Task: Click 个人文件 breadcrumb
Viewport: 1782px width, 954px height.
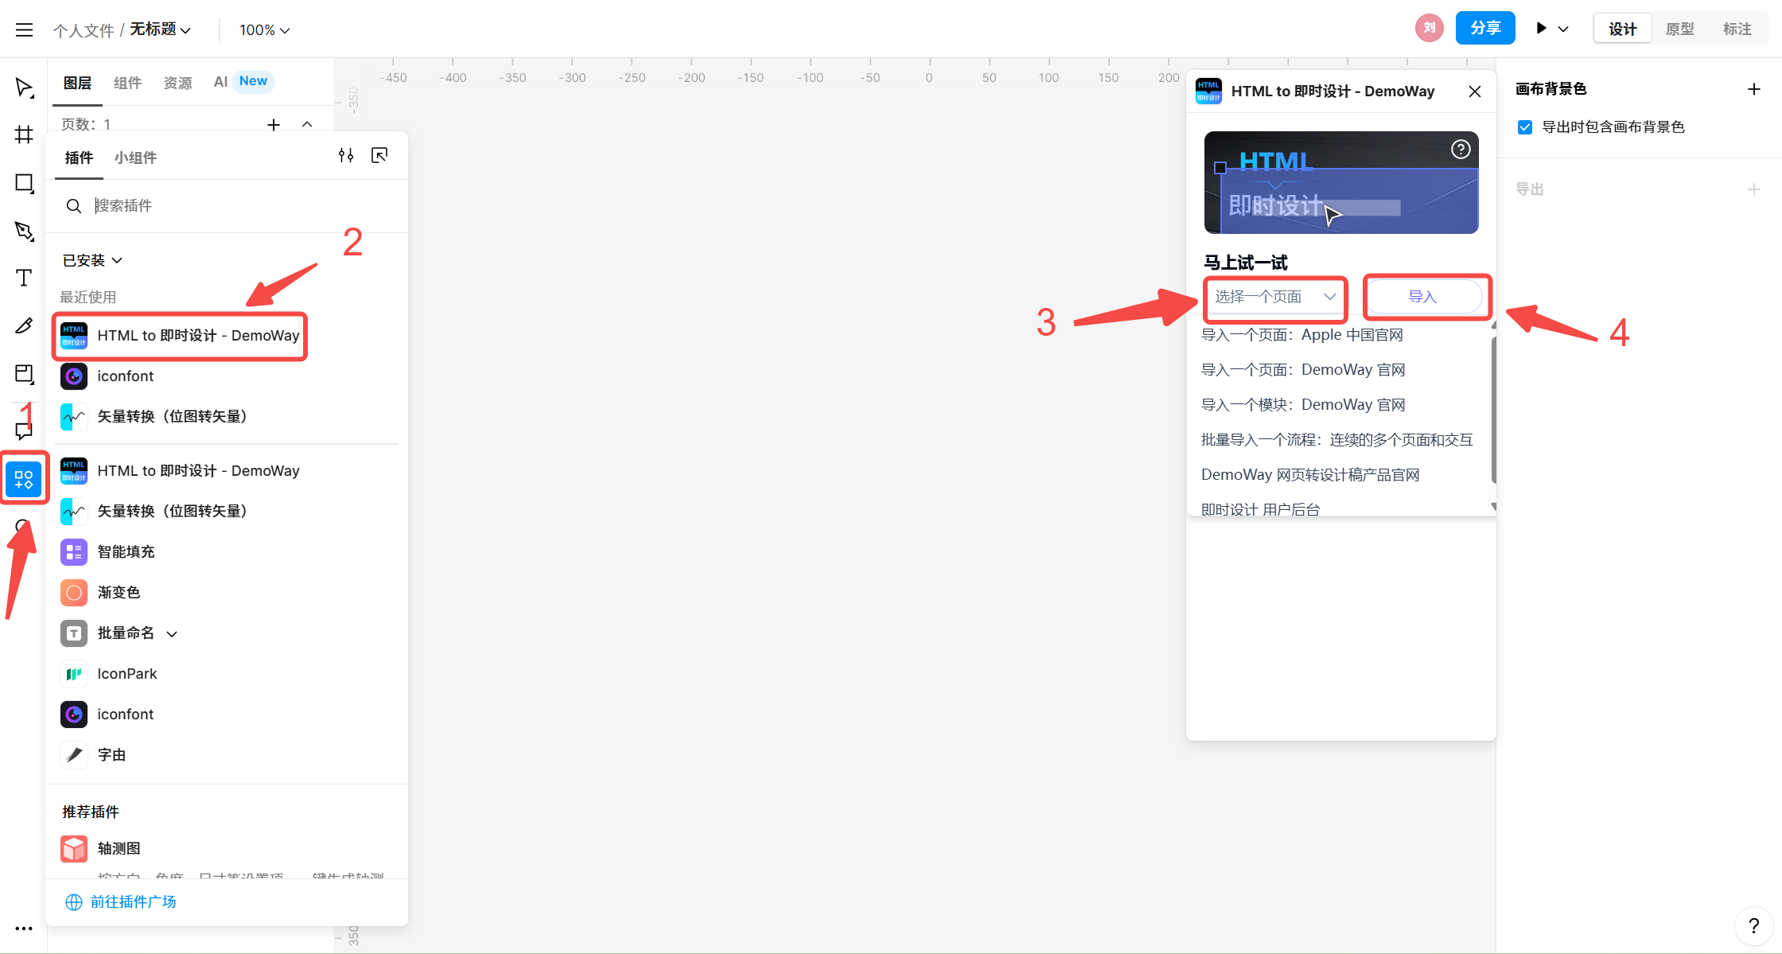Action: click(84, 30)
